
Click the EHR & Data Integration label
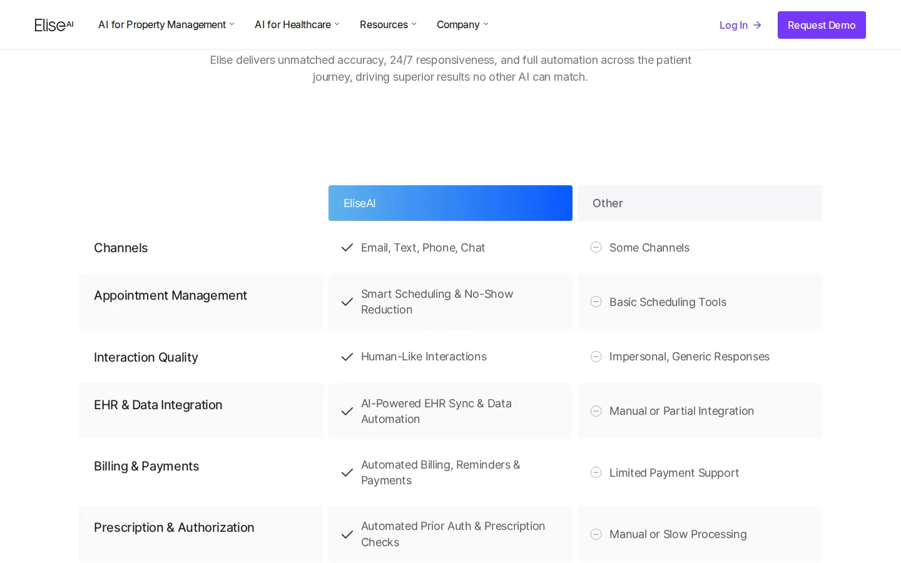[158, 405]
